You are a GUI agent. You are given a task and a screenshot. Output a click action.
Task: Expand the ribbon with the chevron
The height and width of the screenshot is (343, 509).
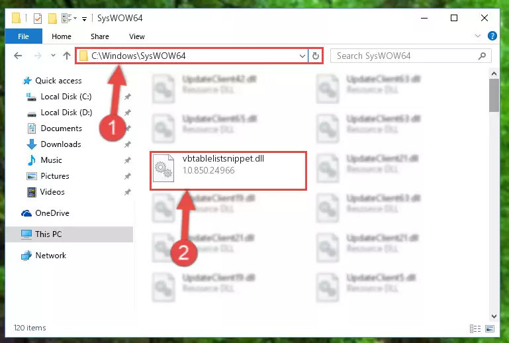(477, 36)
